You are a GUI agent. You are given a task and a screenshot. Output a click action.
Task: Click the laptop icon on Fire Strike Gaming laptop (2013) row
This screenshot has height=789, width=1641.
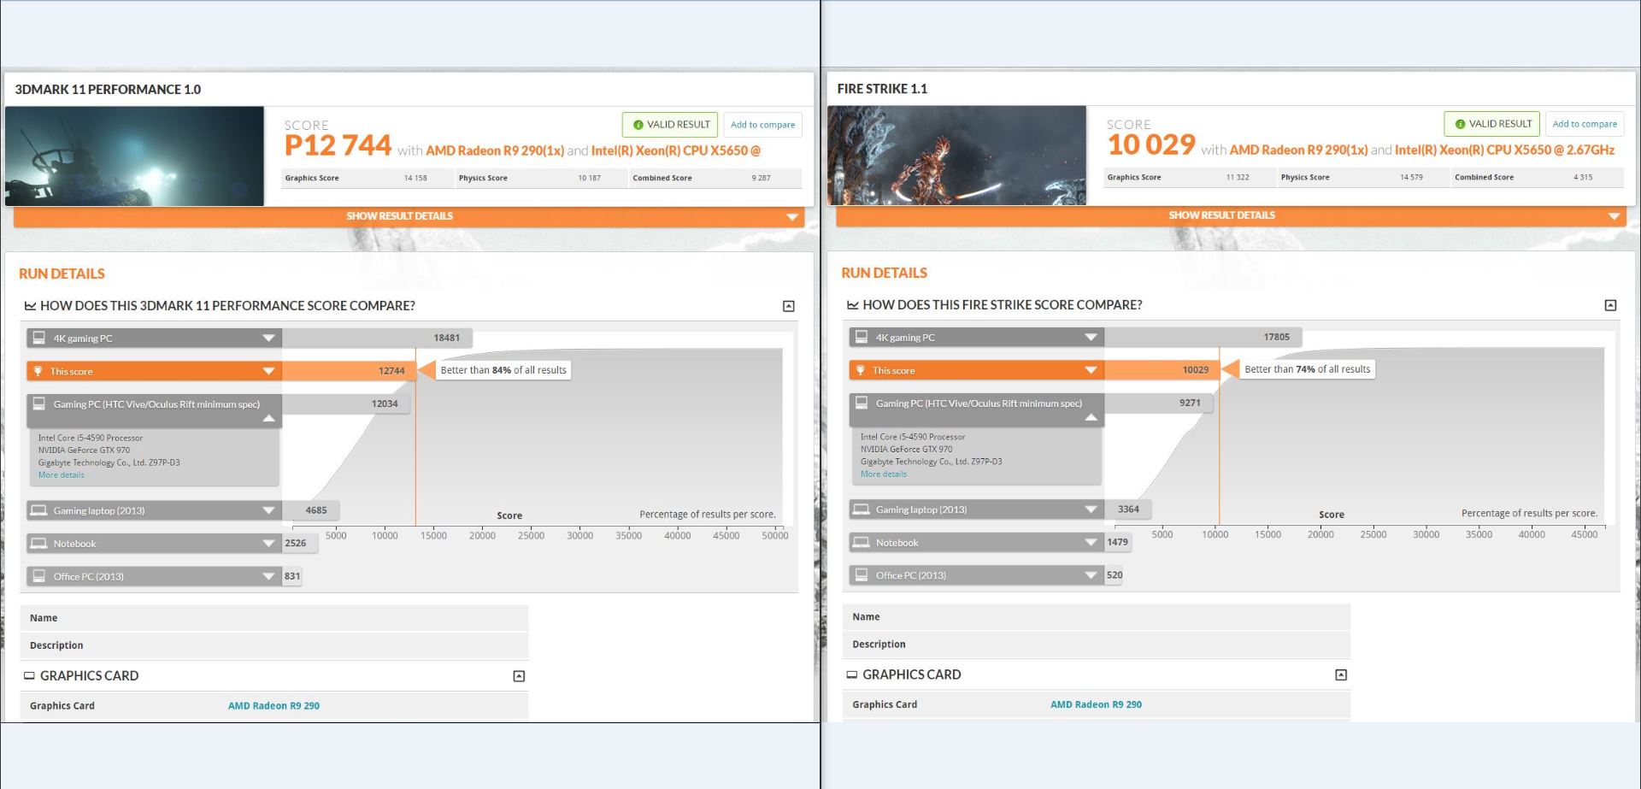pyautogui.click(x=861, y=509)
